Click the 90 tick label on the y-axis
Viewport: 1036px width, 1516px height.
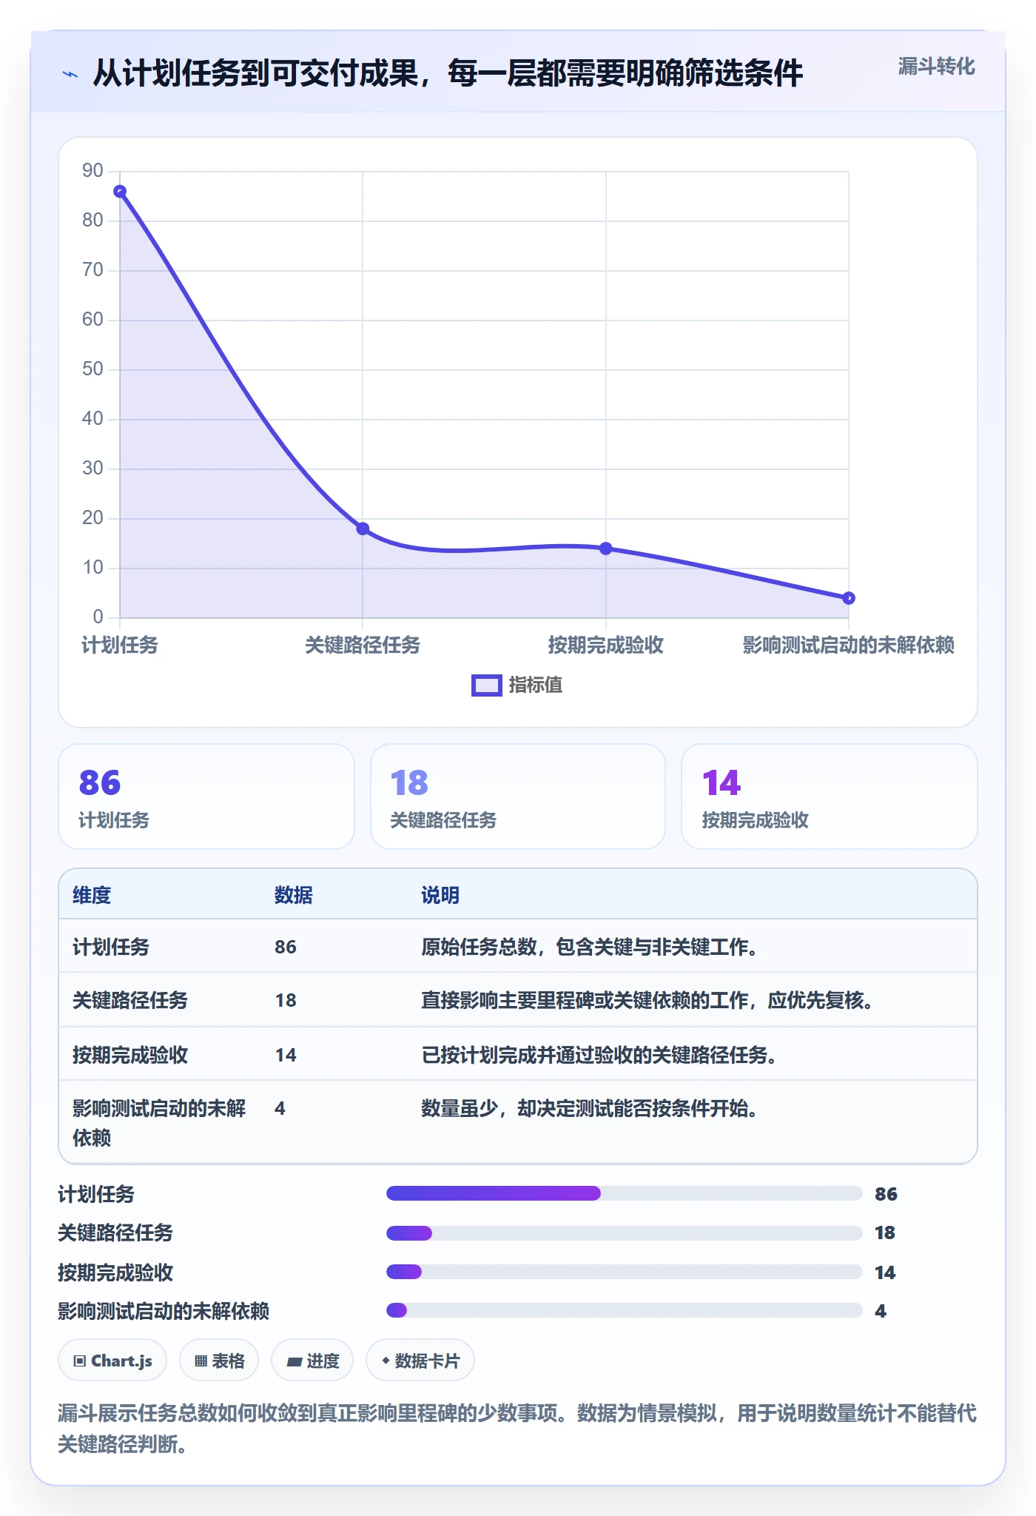pyautogui.click(x=92, y=171)
